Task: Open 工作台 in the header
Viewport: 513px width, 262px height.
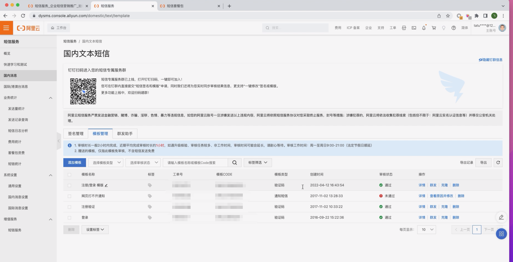Action: (59, 28)
